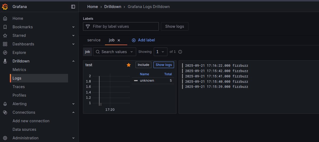This screenshot has height=142, width=319.
Task: Click the orange star favorite icon
Action: pos(129,65)
